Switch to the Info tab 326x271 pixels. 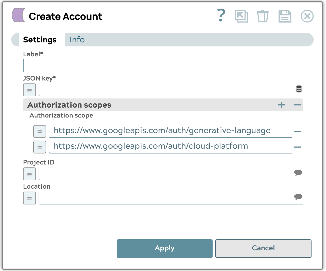77,40
